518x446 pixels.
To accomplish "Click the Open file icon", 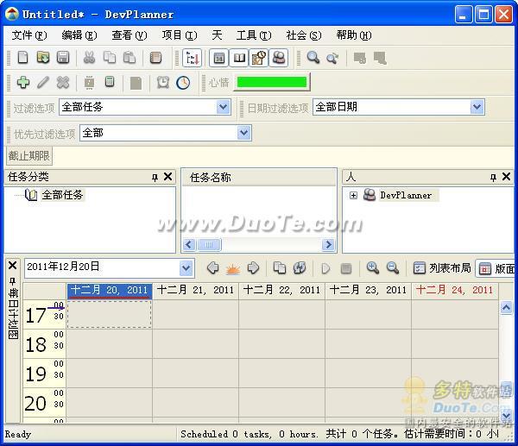I will pos(43,58).
